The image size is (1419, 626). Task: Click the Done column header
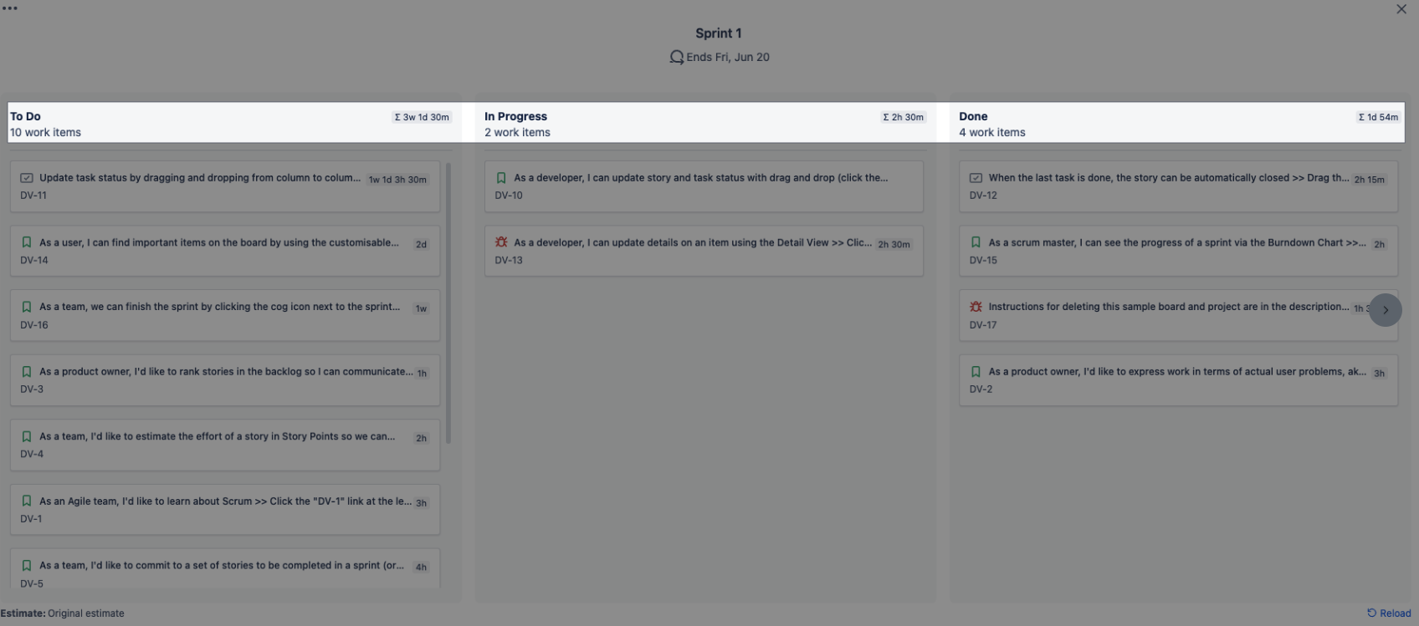point(973,116)
